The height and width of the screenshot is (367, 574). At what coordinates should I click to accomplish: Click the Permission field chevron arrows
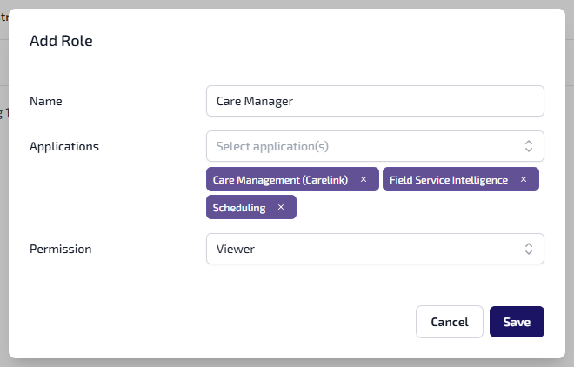click(x=528, y=249)
